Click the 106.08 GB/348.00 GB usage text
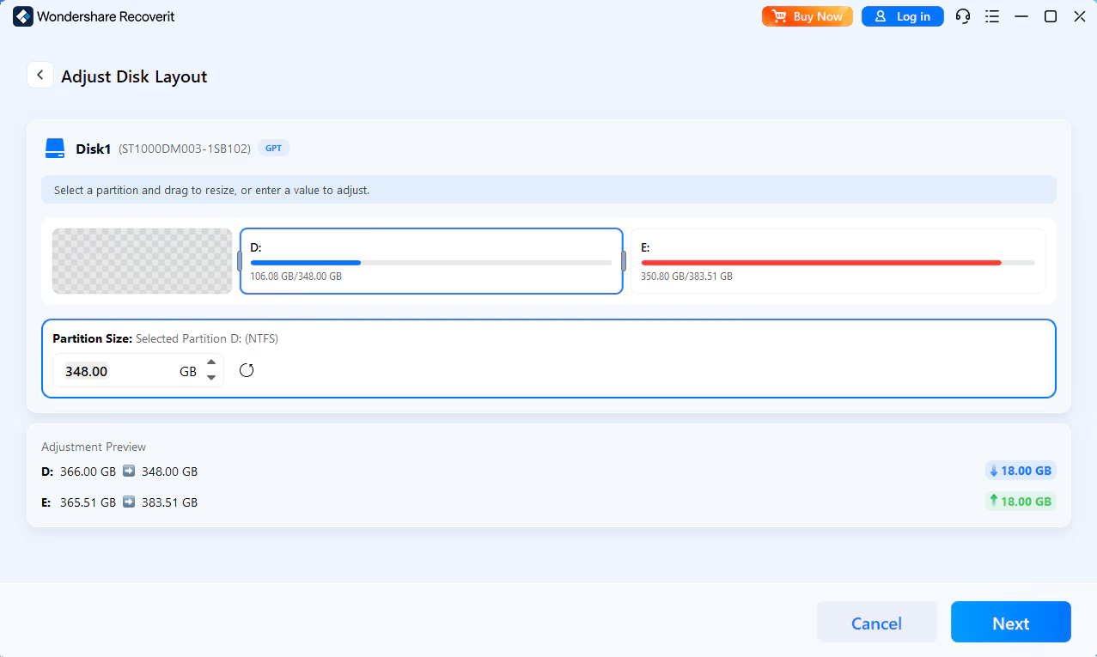 click(x=296, y=277)
